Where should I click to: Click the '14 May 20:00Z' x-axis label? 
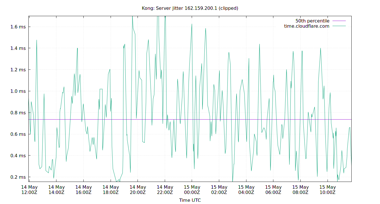pos(138,190)
